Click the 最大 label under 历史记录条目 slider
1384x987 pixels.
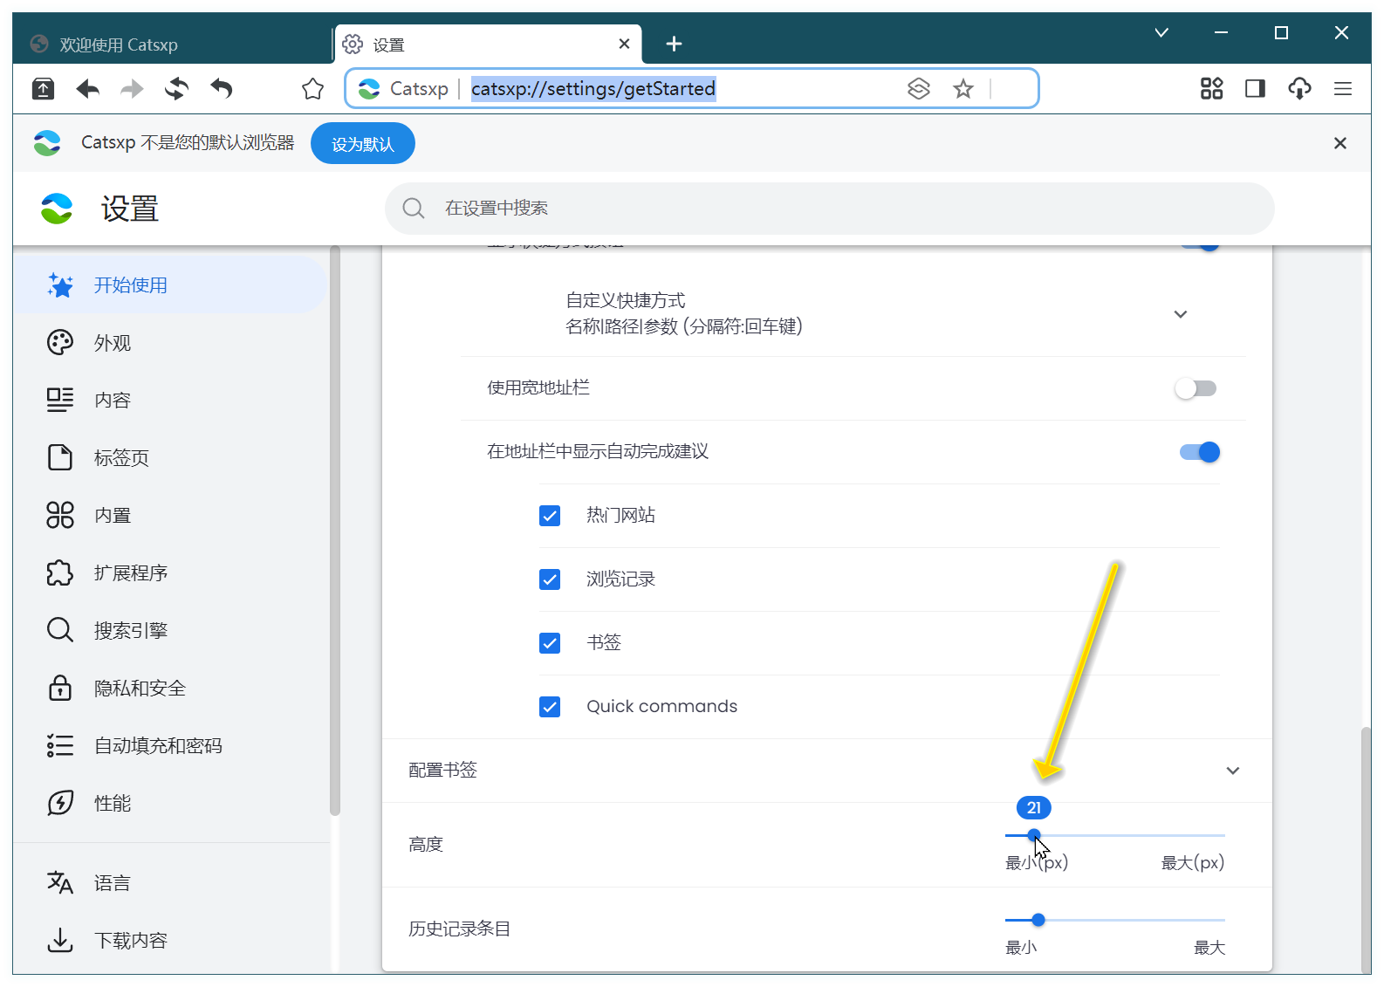1209,948
